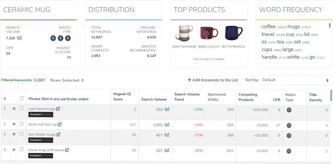Open search volume trend chart under Ceramic Mug
The height and width of the screenshot is (164, 333).
[x=20, y=38]
